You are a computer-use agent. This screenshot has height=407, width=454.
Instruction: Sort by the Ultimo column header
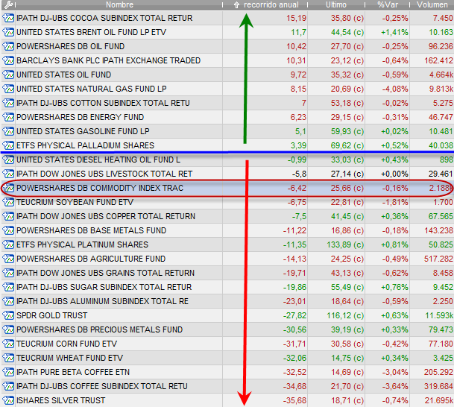pos(336,5)
